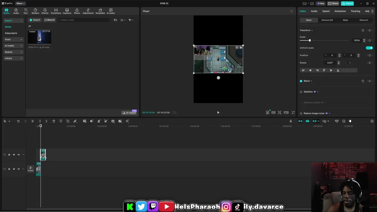
Task: Click the Export button
Action: (x=347, y=4)
